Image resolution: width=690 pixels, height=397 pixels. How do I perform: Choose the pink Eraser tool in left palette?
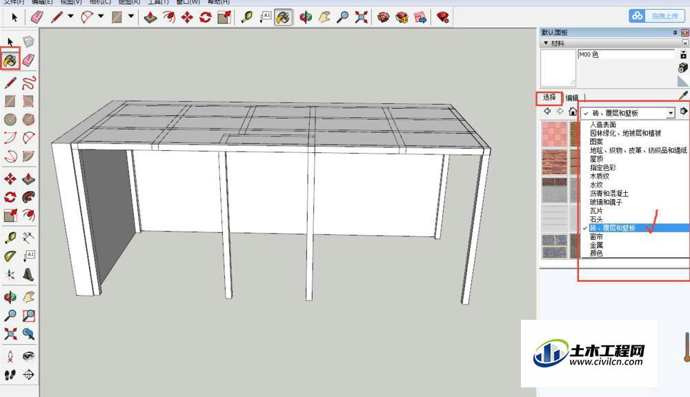(28, 60)
